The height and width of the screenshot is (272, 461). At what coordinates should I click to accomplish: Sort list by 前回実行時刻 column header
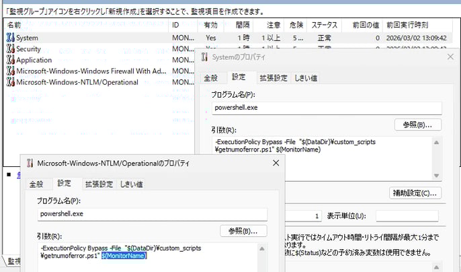pos(417,25)
